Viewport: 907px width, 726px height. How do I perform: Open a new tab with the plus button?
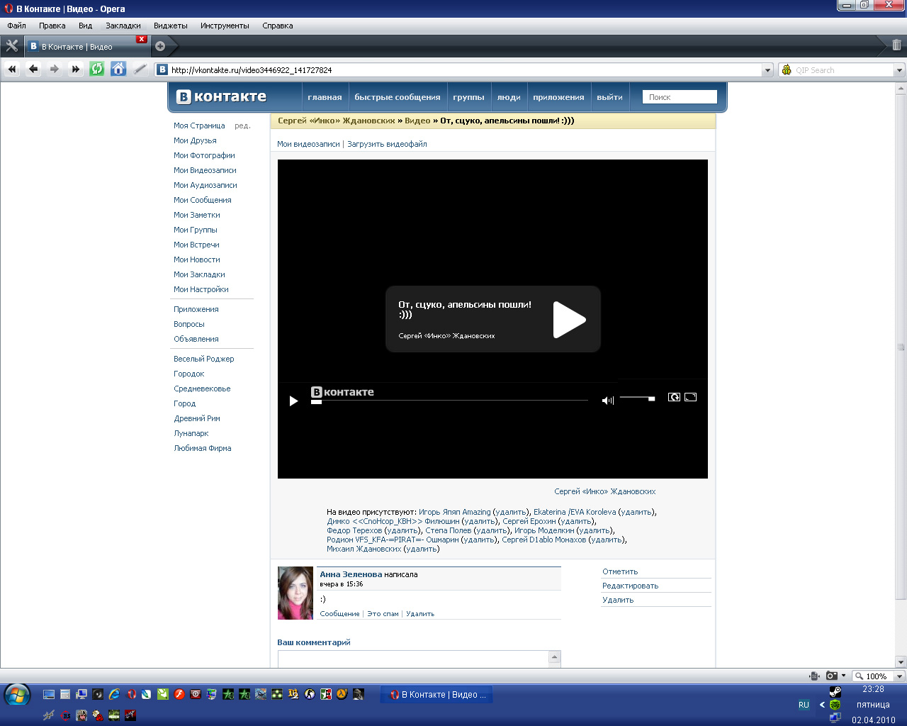coord(160,46)
